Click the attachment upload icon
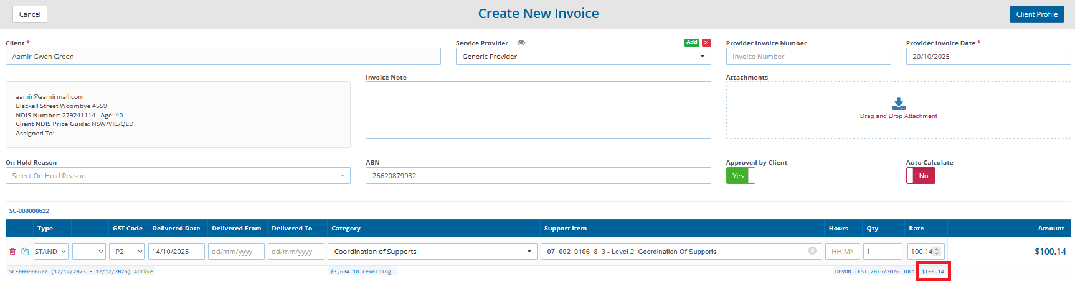This screenshot has width=1075, height=305. click(898, 103)
